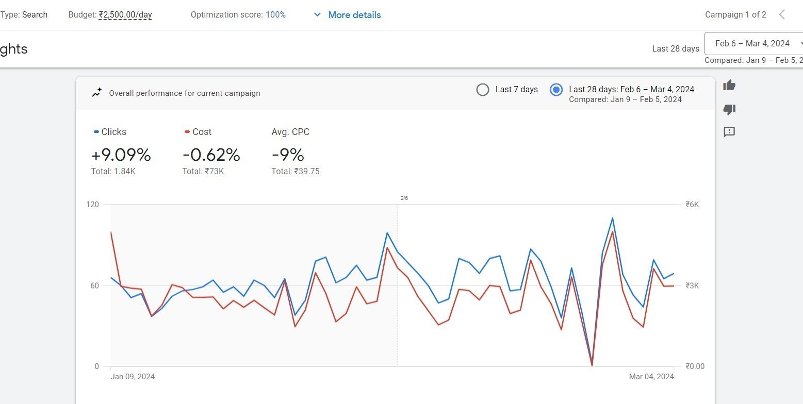Screen dimensions: 803x404
Task: Select the Avg. CPC metric header
Action: click(x=290, y=131)
